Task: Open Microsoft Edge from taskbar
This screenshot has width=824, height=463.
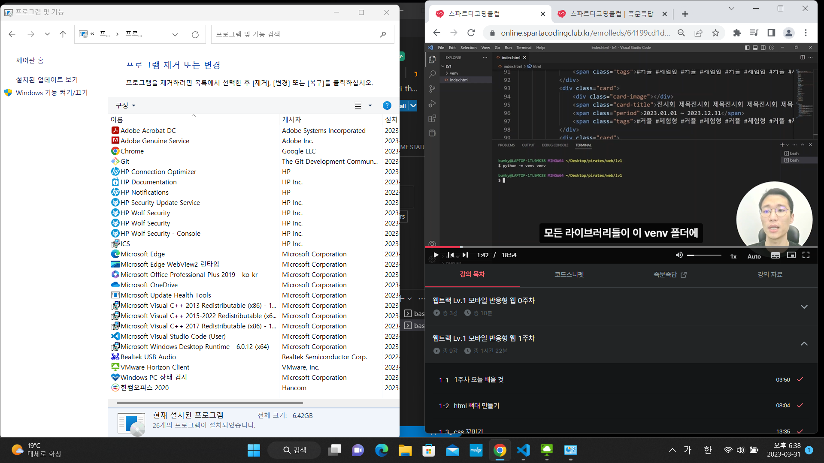Action: pos(382,450)
